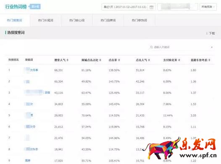
Task: Open the rank 9 search term link
Action: click(x=28, y=160)
